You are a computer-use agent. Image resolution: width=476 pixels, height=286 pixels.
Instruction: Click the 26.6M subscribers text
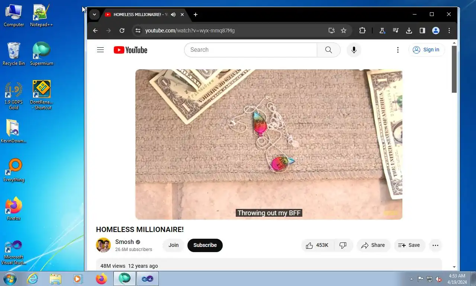(x=134, y=250)
